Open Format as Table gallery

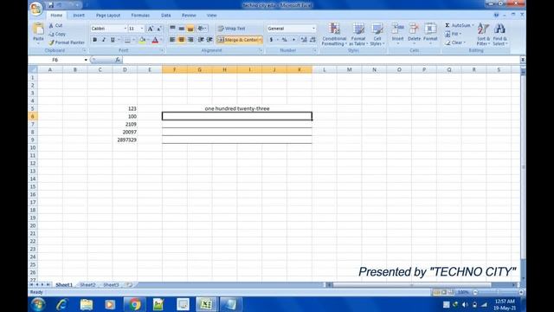[x=358, y=34]
